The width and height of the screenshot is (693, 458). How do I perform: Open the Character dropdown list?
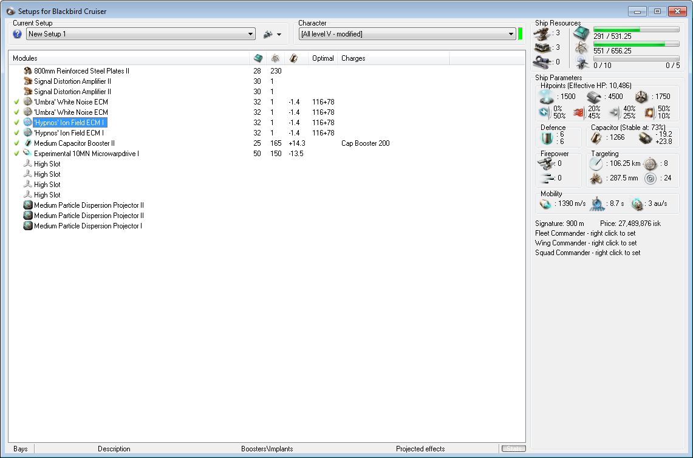pyautogui.click(x=407, y=34)
